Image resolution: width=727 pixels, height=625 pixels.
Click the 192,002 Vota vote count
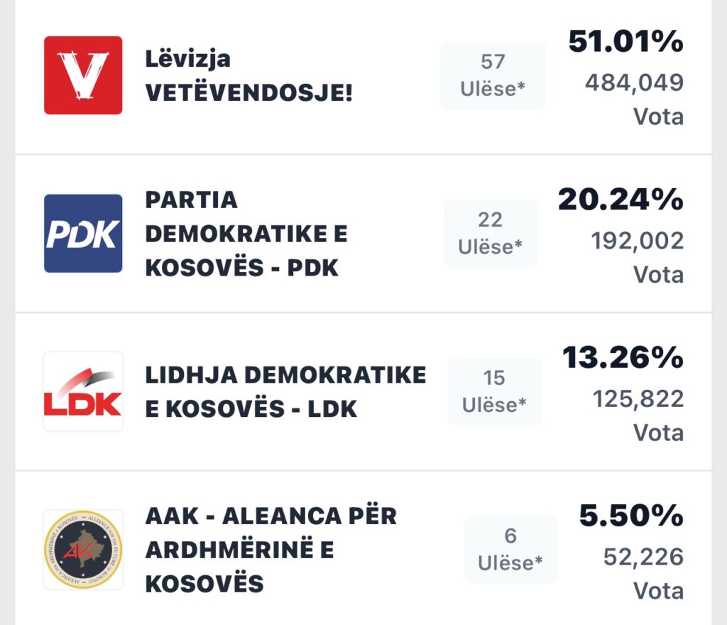[x=637, y=256]
